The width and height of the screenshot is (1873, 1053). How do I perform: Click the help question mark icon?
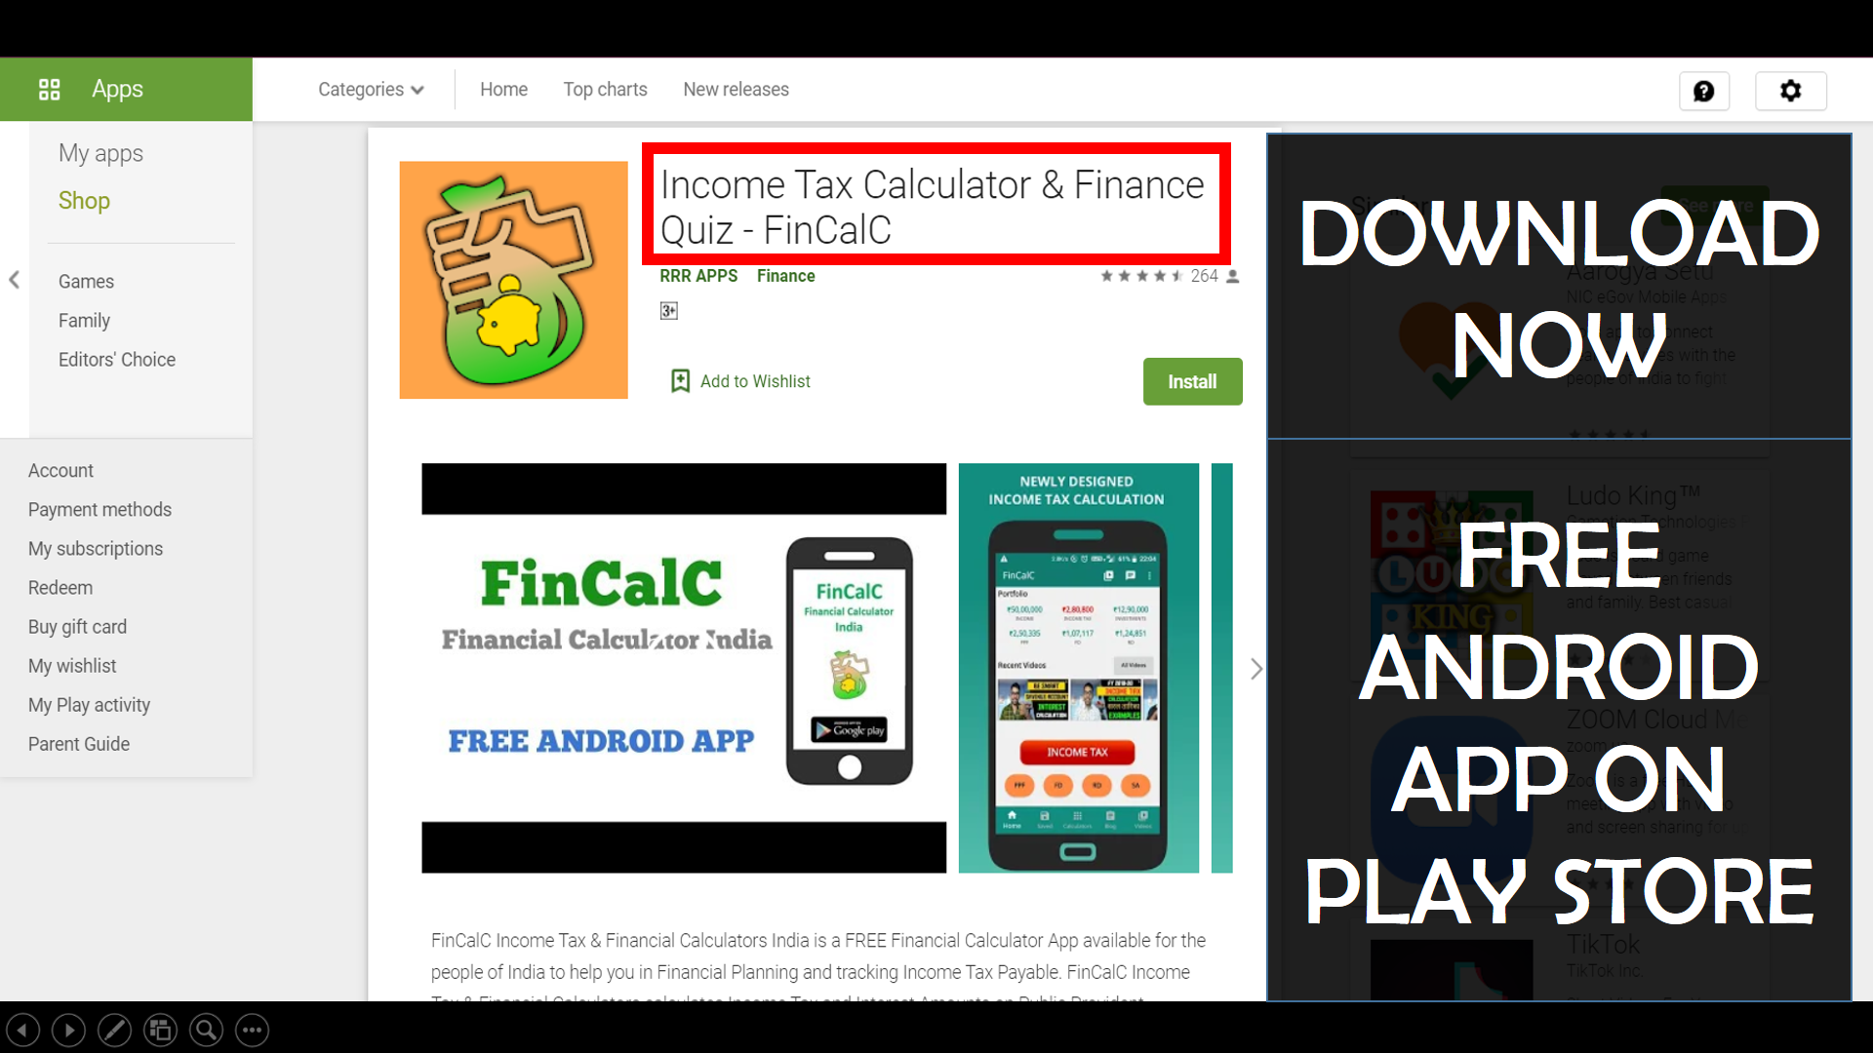pos(1703,92)
